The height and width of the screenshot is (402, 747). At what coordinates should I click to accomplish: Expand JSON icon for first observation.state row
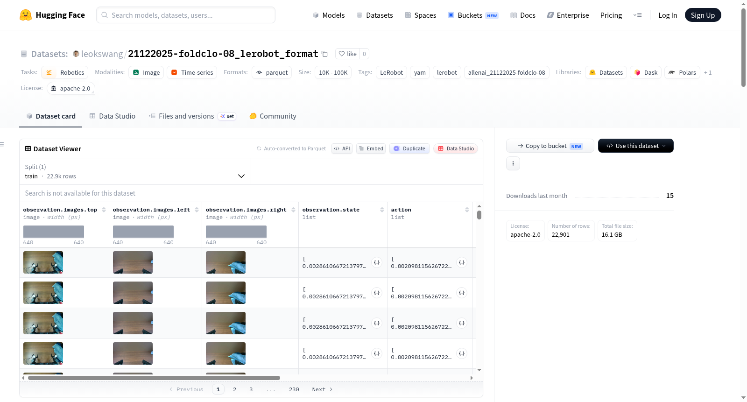(377, 262)
